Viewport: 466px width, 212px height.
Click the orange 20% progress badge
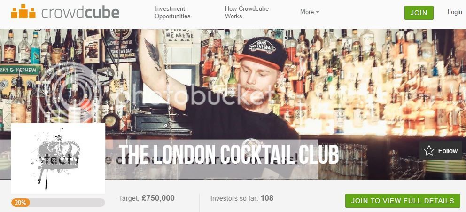21,203
